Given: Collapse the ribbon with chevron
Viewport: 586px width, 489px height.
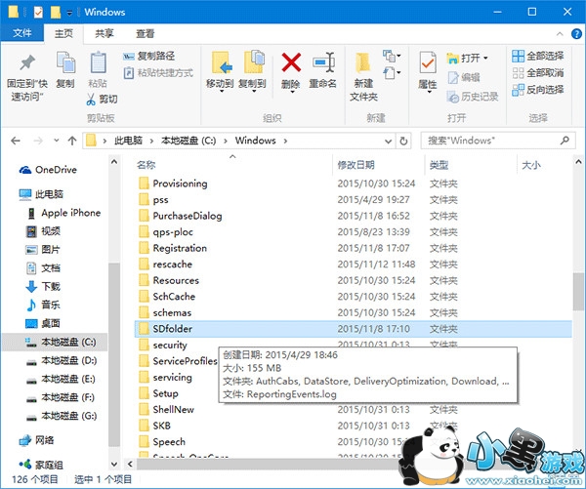Looking at the screenshot, I should point(560,34).
